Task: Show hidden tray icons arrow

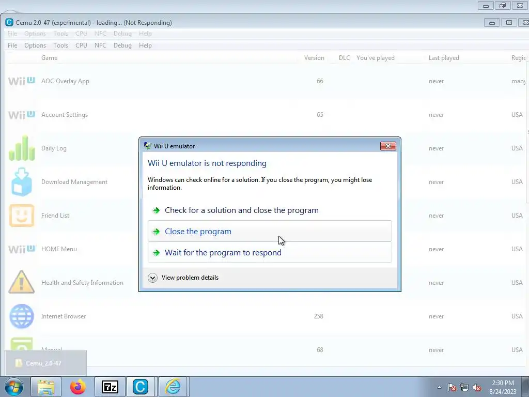Action: (439, 387)
